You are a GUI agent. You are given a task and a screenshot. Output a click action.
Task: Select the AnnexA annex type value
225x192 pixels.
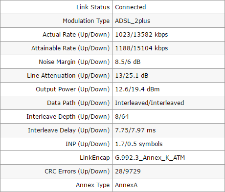click(126, 185)
